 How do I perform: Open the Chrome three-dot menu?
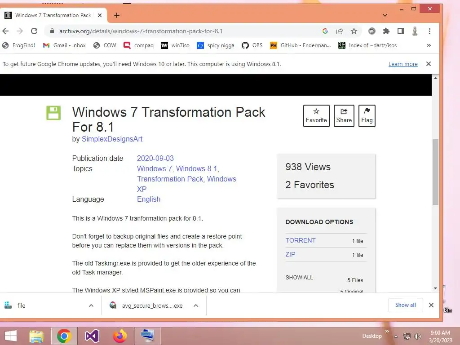429,31
